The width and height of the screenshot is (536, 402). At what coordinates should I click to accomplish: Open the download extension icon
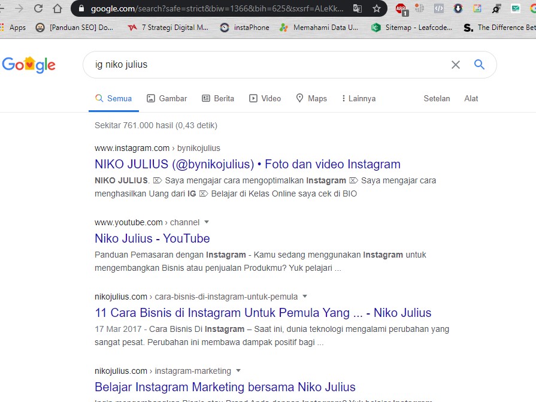click(x=458, y=8)
